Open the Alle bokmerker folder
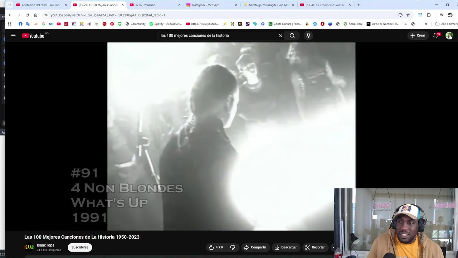 [447, 24]
